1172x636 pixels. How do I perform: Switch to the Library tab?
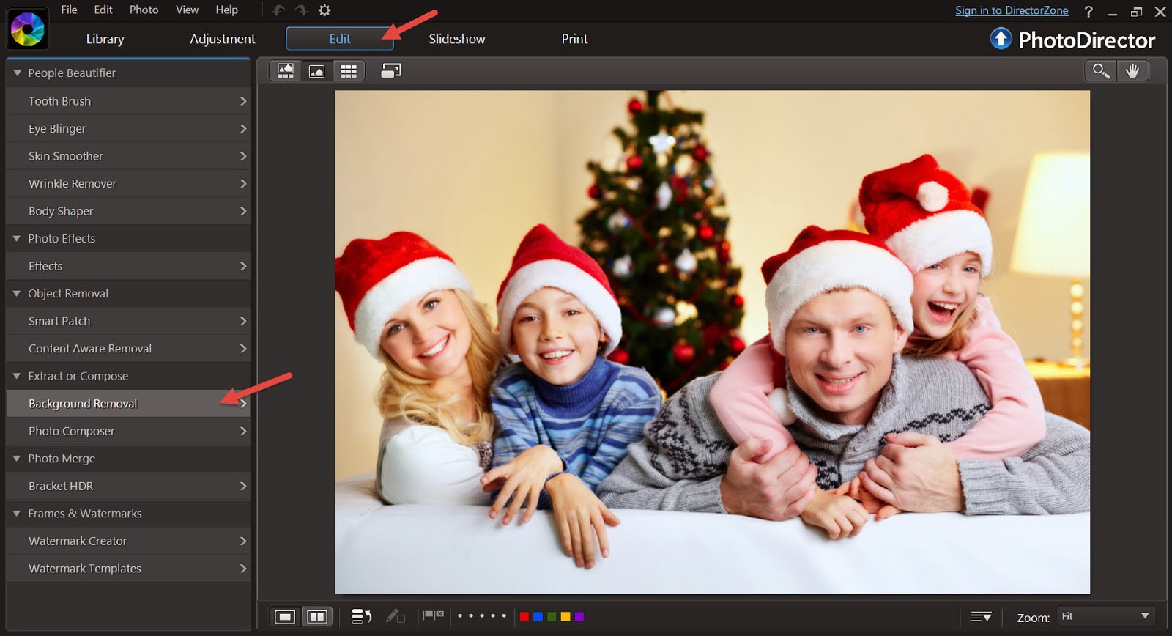pos(105,39)
